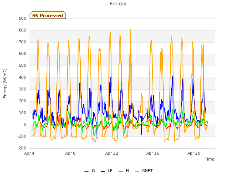Click the 800 y-axis tick label
This screenshot has height=178, width=237.
[x=23, y=30]
